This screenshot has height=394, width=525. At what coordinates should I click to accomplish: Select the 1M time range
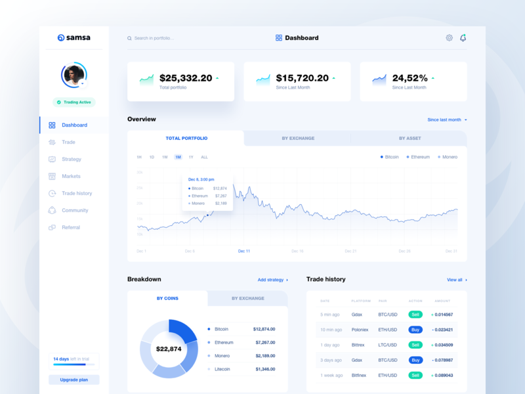(x=178, y=157)
